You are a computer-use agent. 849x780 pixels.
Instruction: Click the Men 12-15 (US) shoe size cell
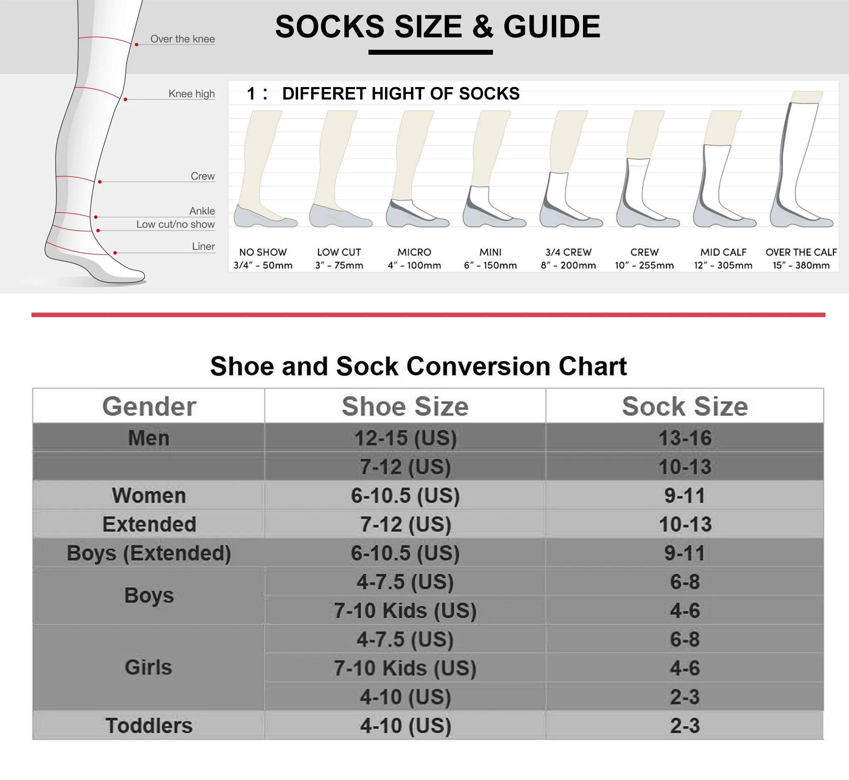pos(405,438)
